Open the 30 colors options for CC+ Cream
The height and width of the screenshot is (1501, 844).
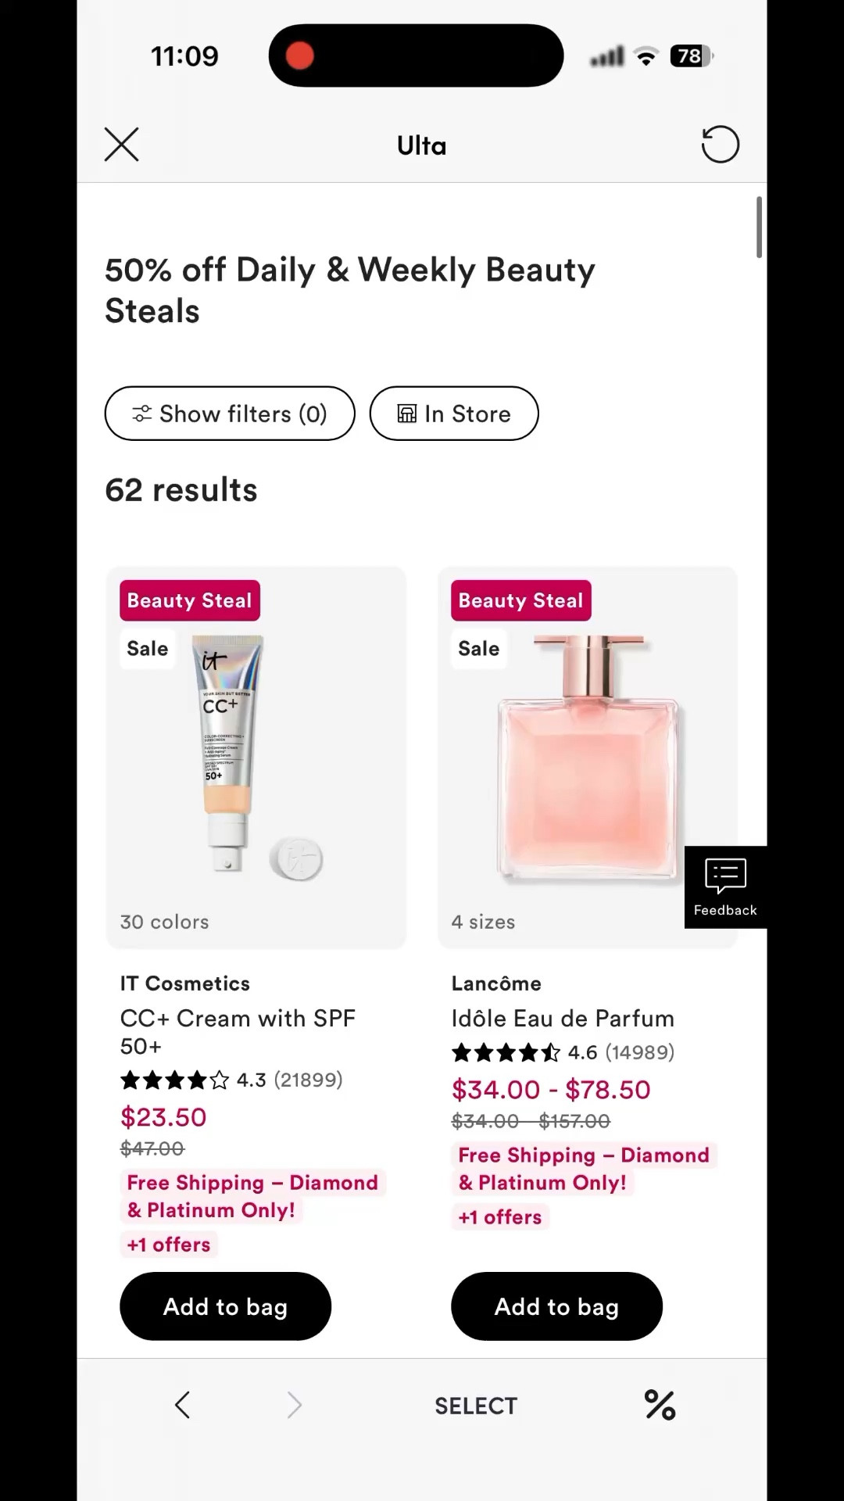(163, 922)
